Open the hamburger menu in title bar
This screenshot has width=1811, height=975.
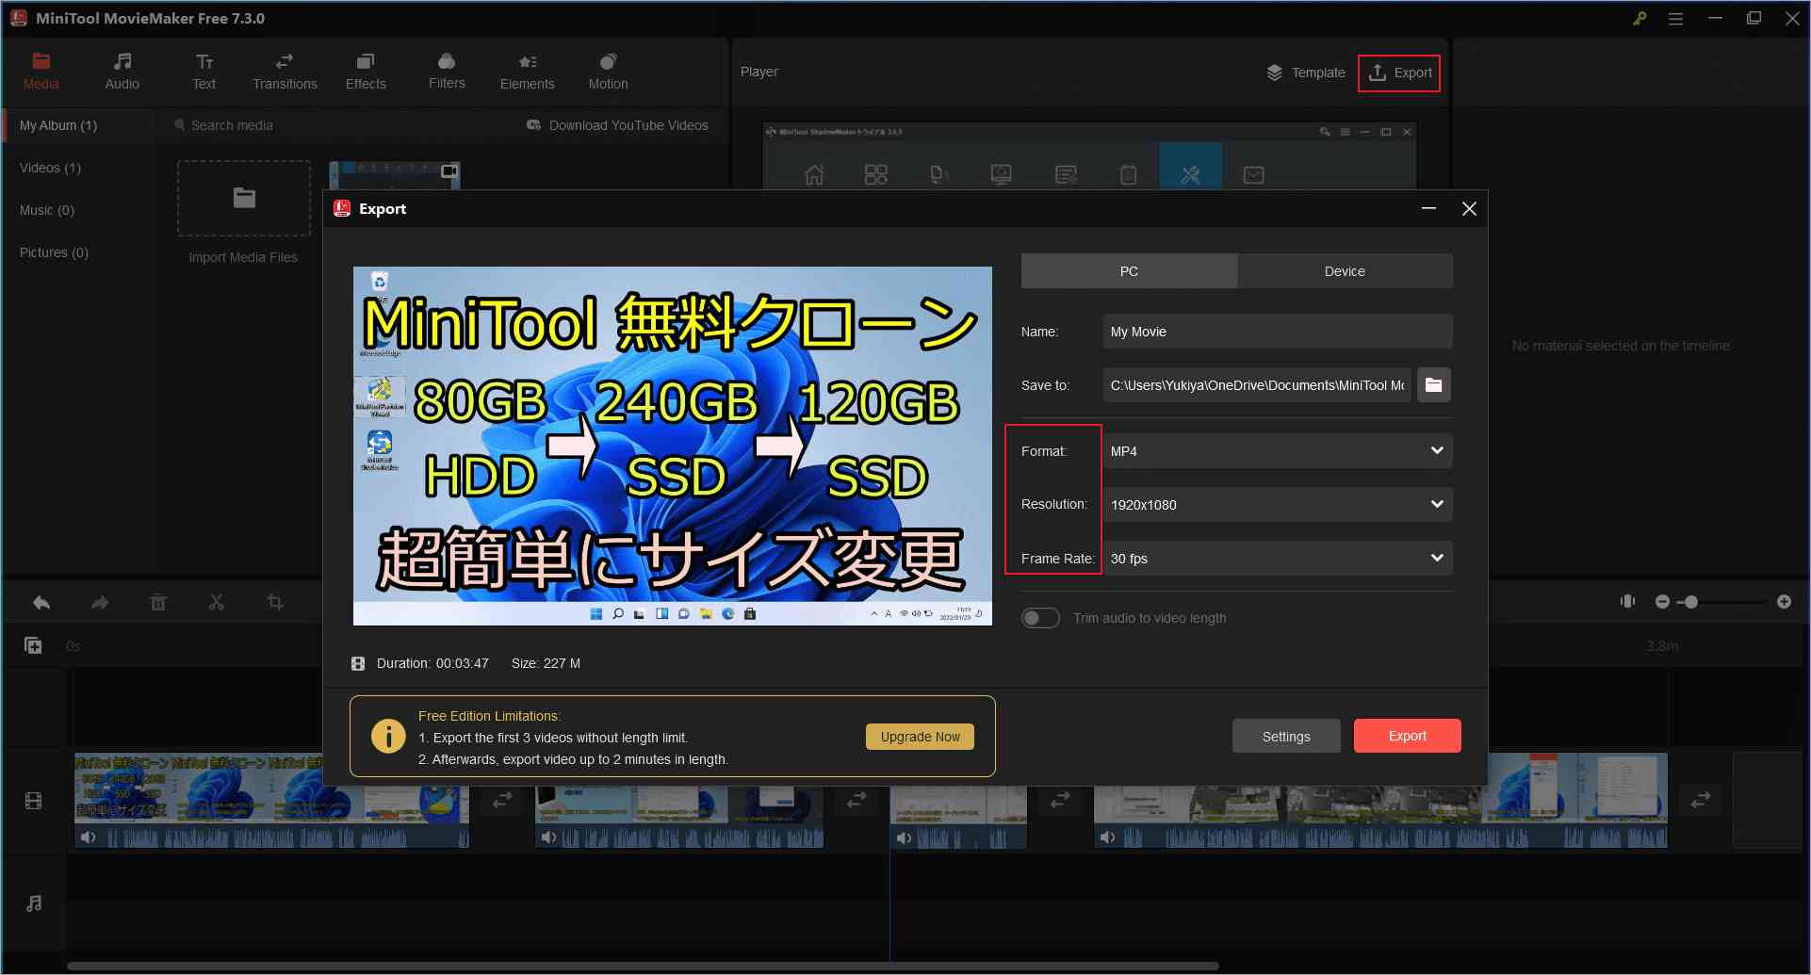1675,18
